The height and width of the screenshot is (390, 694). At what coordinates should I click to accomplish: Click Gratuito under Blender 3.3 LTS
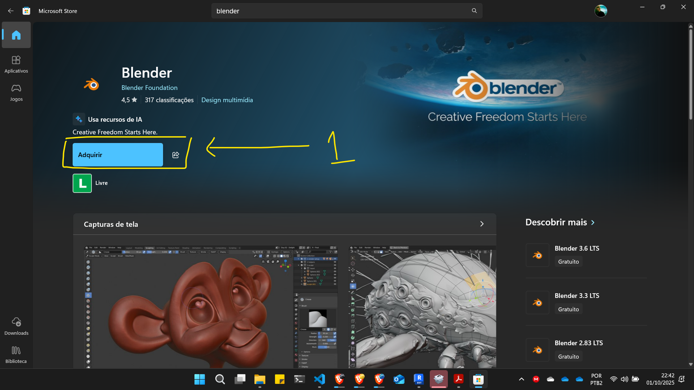[568, 309]
